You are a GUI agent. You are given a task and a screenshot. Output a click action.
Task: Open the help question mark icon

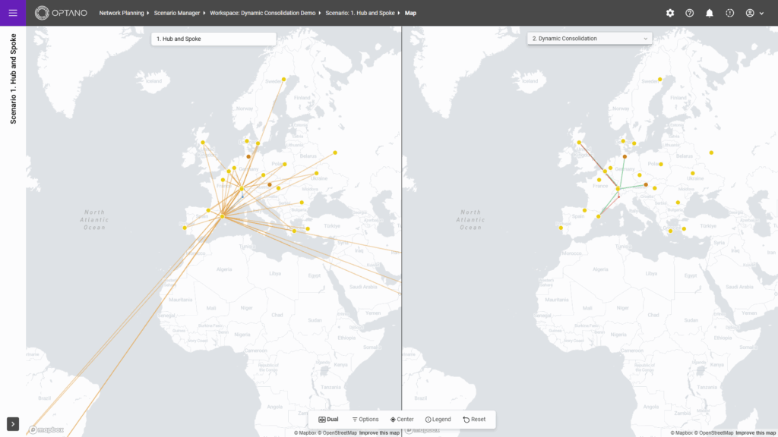coord(690,13)
